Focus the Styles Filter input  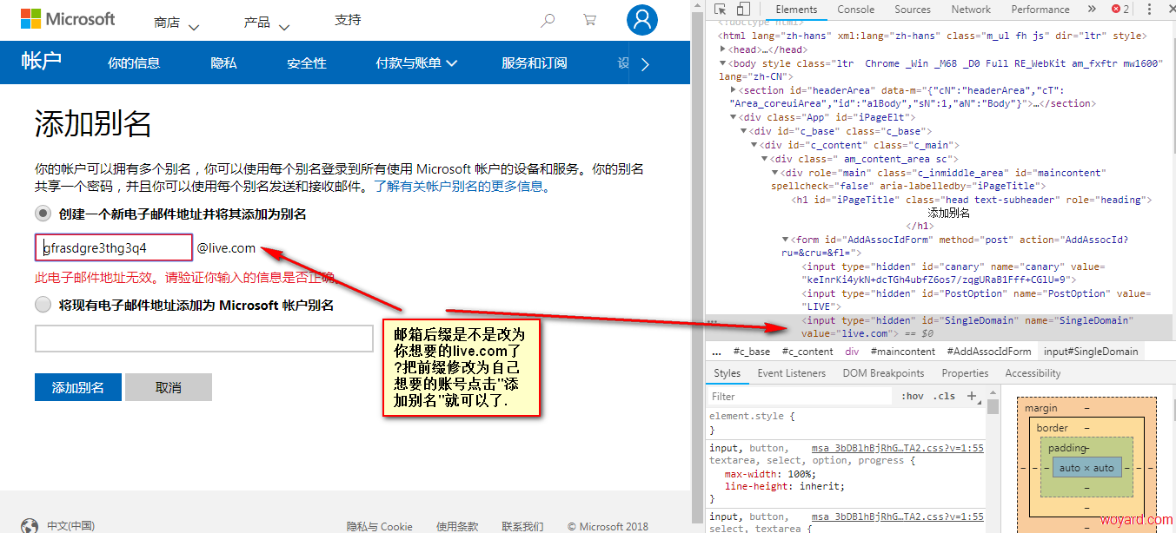tap(800, 396)
